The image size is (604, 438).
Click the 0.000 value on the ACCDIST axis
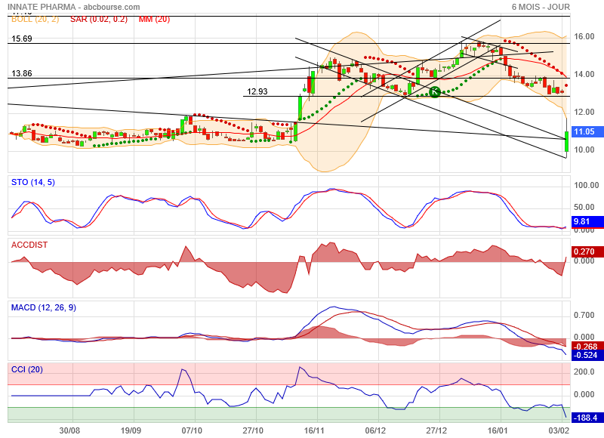pos(584,261)
